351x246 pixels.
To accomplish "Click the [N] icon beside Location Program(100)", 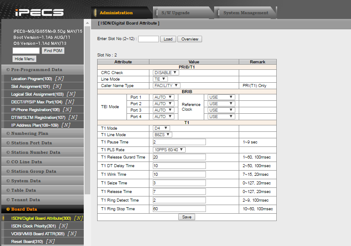I will [x=59, y=78].
